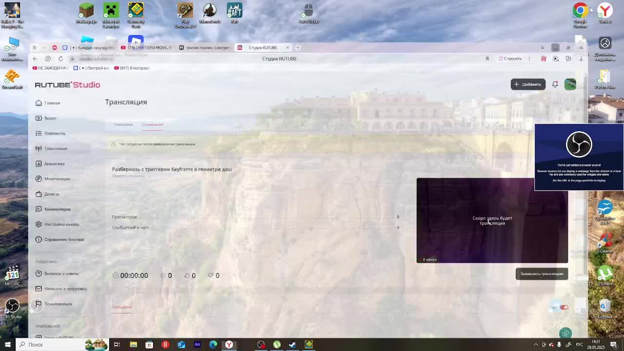Click the OBS browser source overlay
624x351 pixels.
point(579,157)
